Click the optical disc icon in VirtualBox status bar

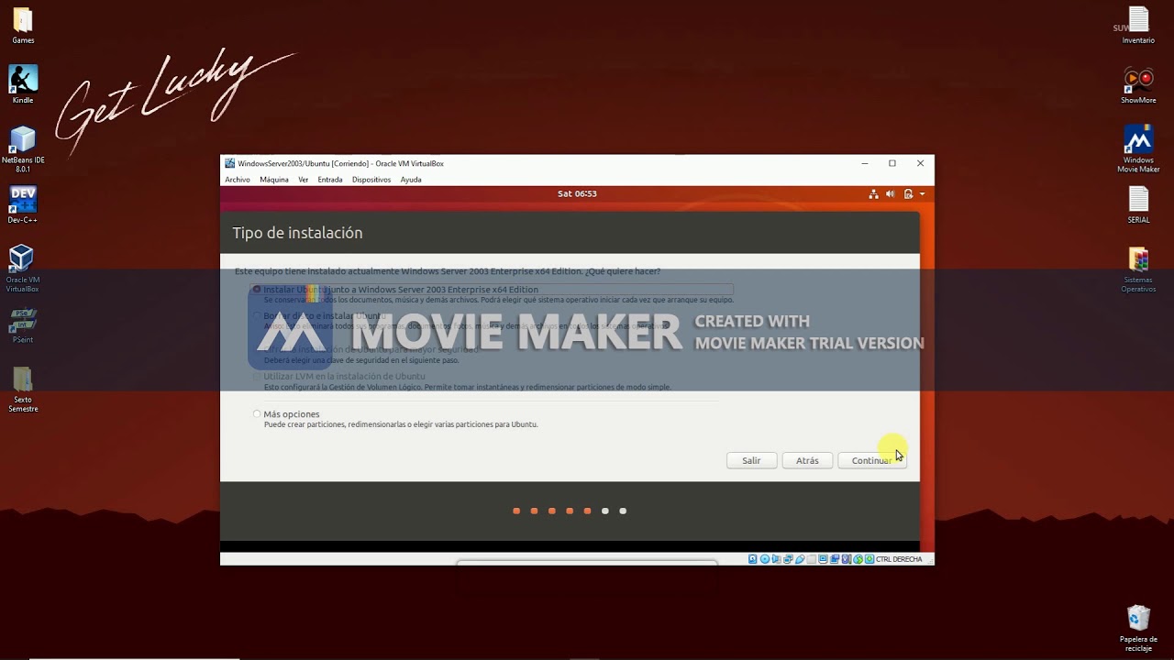point(765,558)
